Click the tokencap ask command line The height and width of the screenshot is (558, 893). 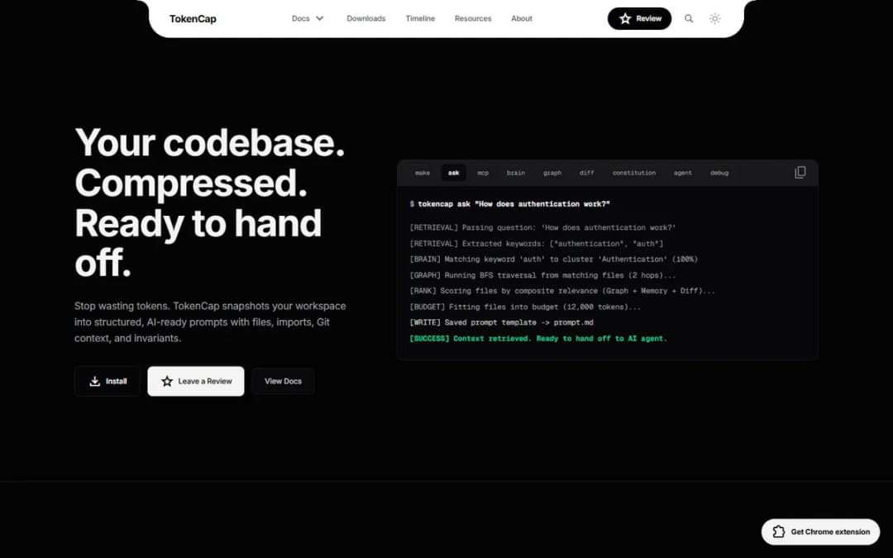509,204
